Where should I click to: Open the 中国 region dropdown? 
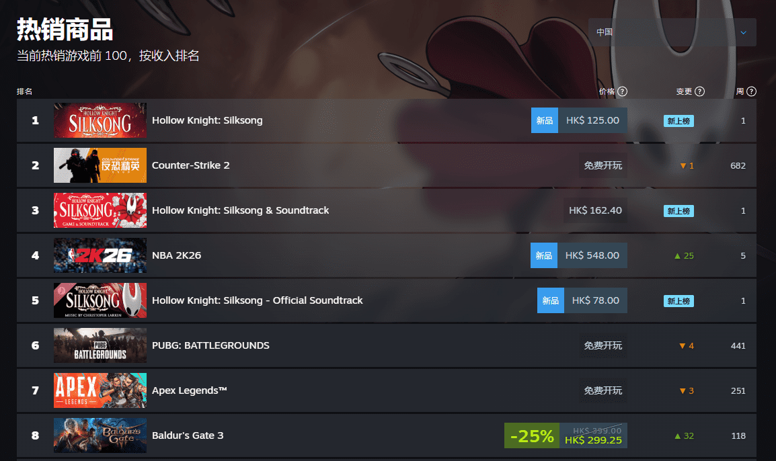(672, 32)
